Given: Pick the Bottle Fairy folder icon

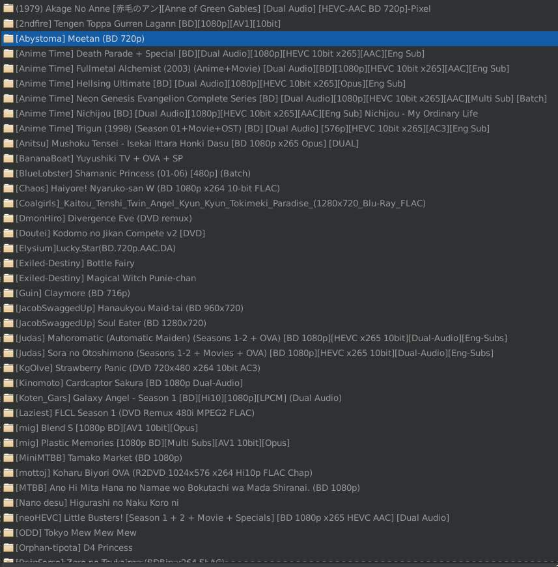Looking at the screenshot, I should (x=8, y=263).
